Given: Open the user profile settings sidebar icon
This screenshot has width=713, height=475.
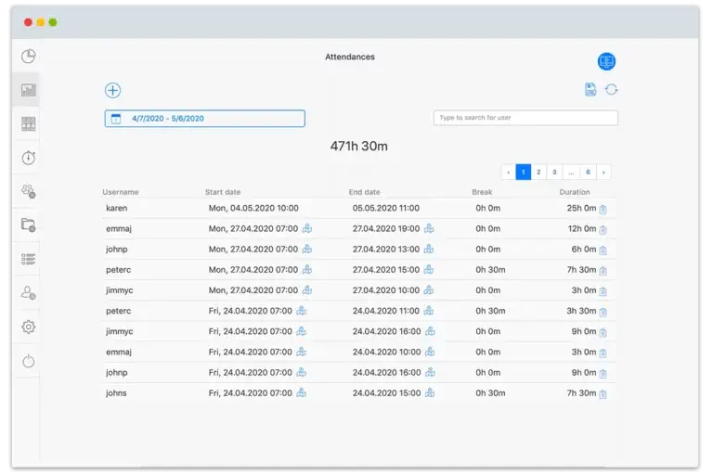Looking at the screenshot, I should (x=28, y=293).
